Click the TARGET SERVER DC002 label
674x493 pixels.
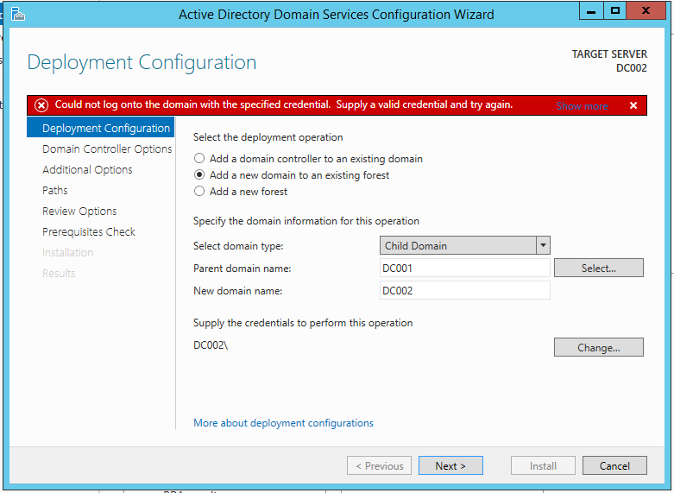point(609,60)
